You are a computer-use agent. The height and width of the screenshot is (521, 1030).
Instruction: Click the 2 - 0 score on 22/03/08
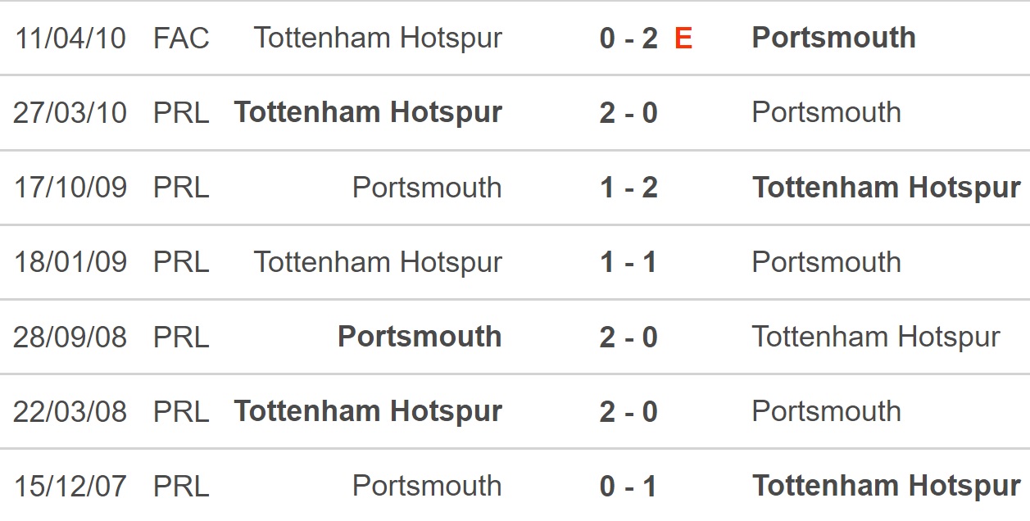628,411
